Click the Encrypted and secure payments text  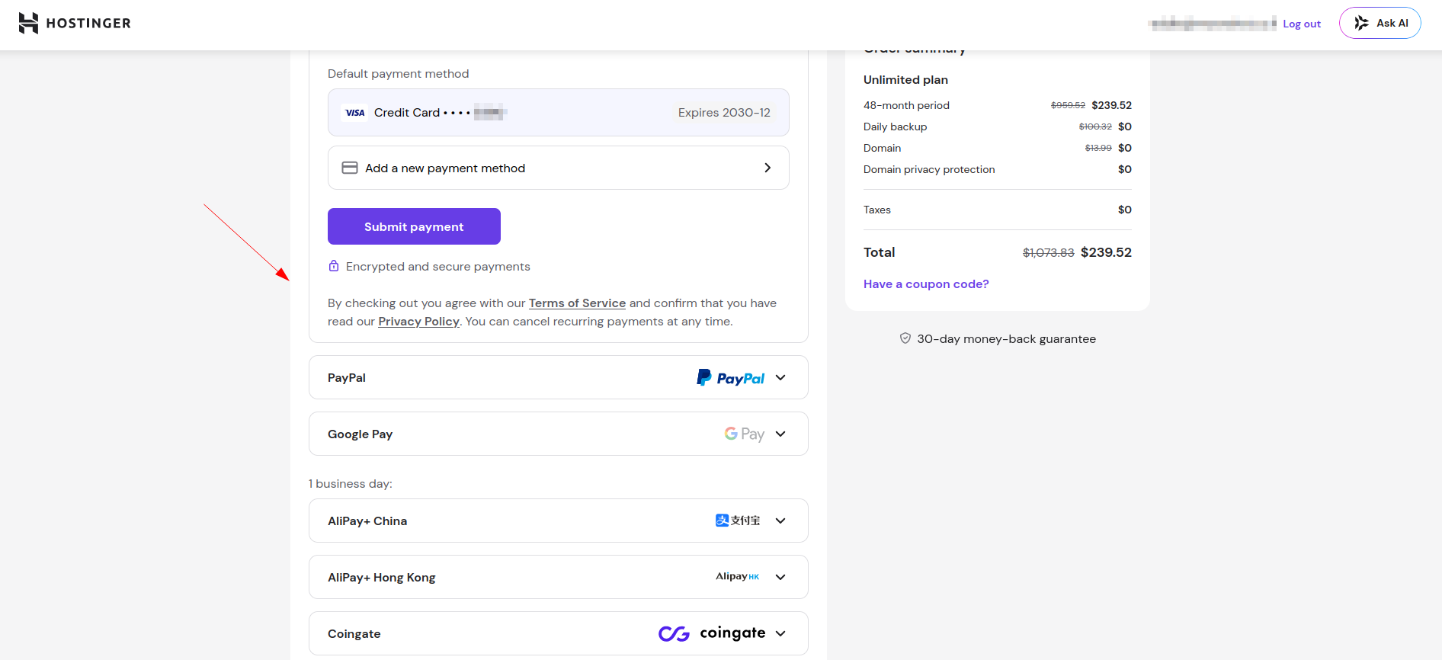(437, 267)
